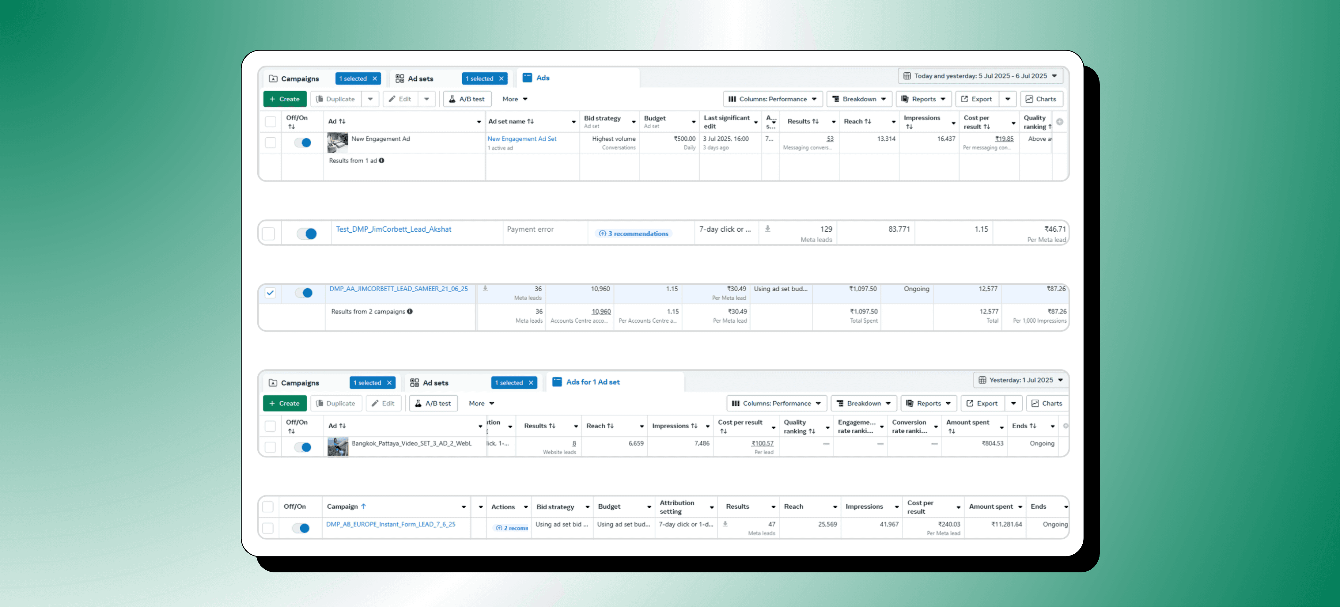The image size is (1340, 607).
Task: Open Actions column dropdown in bottom table
Action: click(526, 507)
